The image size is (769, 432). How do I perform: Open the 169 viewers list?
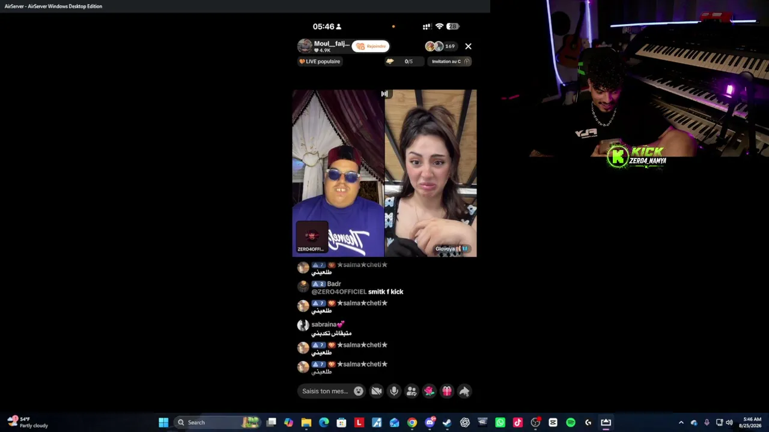pos(440,46)
